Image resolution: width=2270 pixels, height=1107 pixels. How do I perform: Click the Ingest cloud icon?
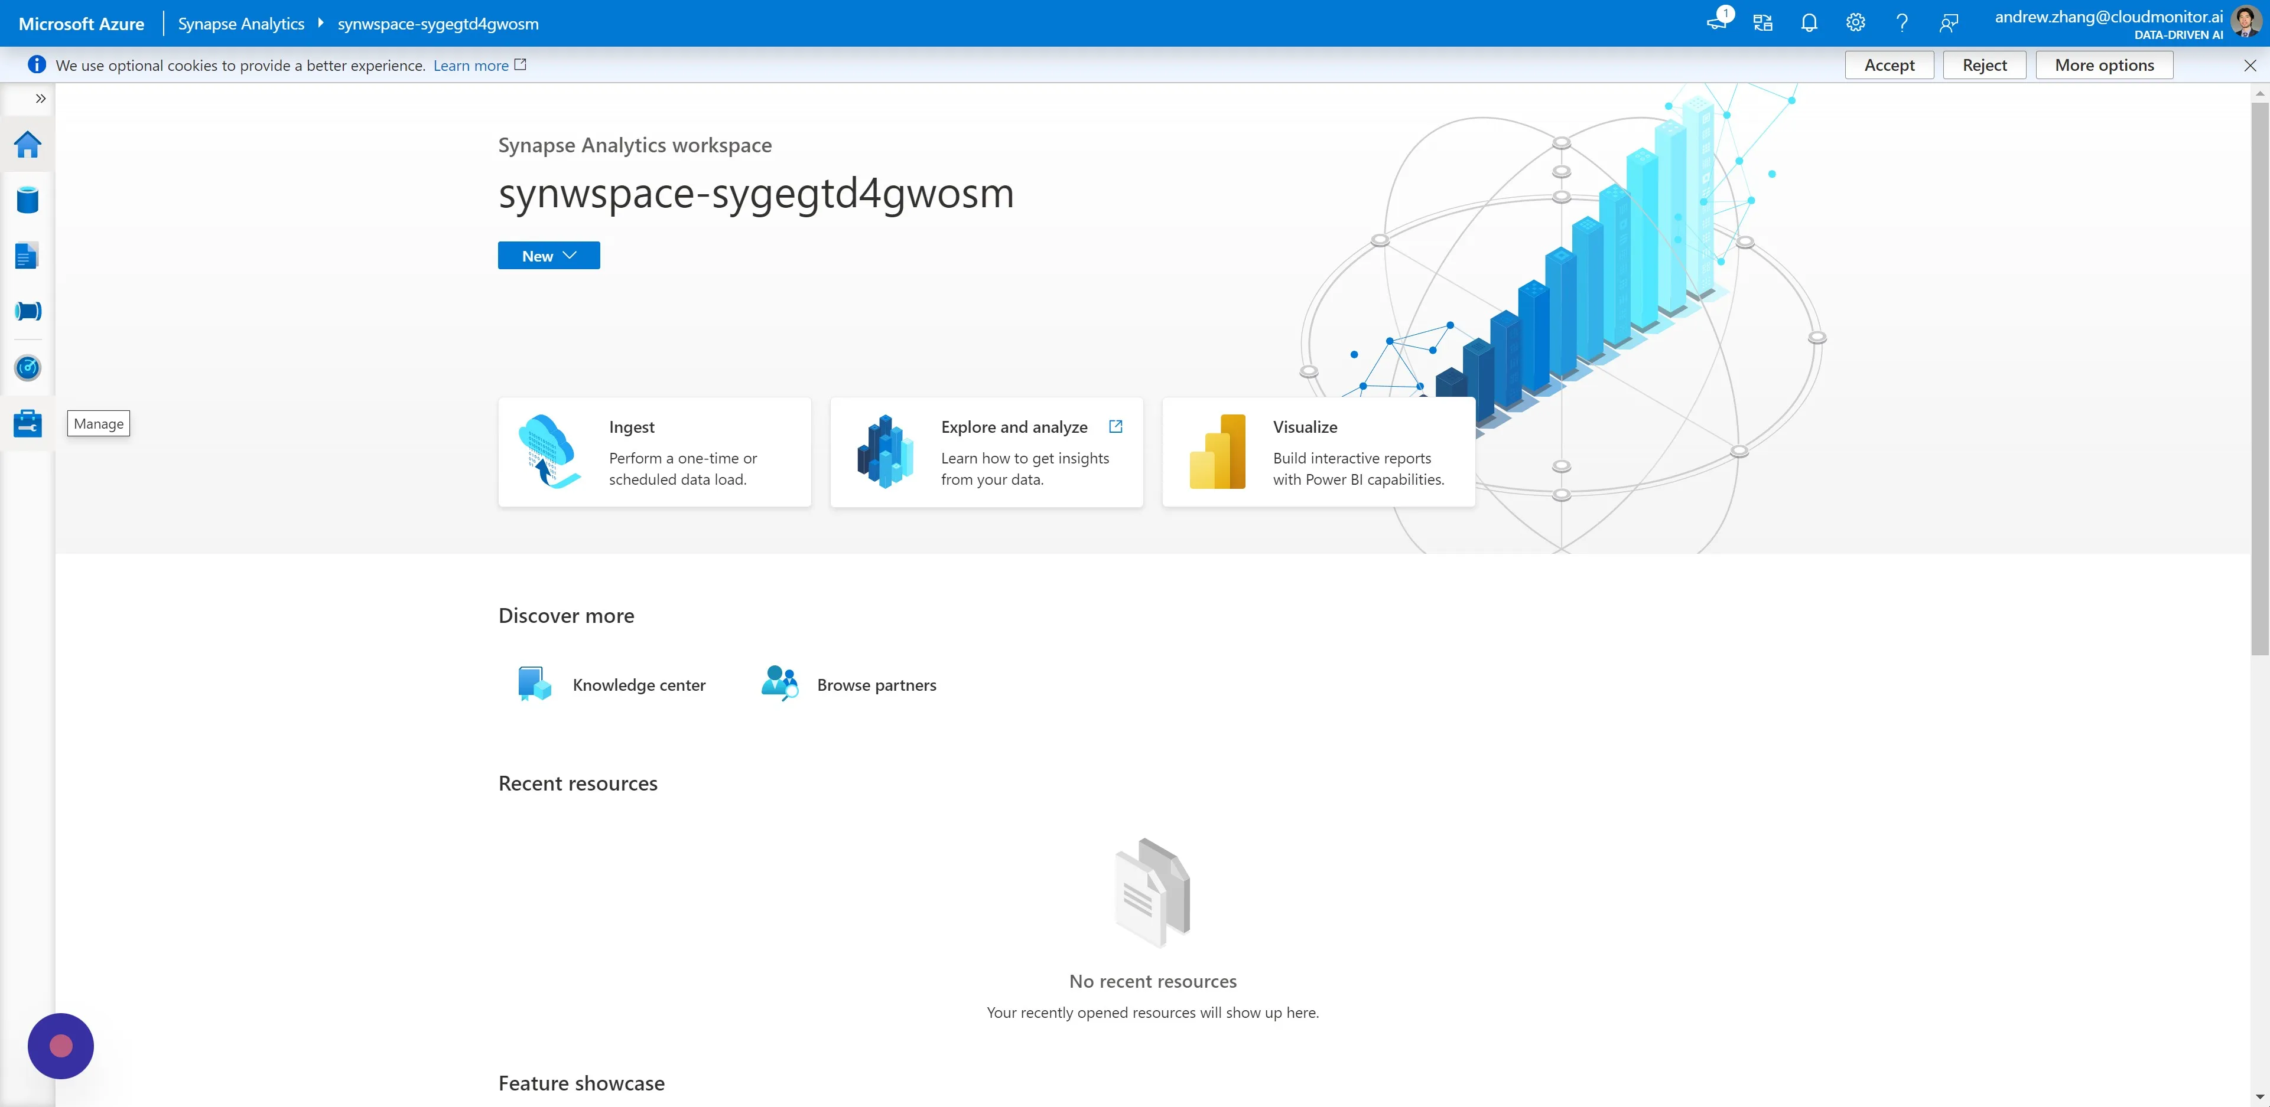pos(549,452)
